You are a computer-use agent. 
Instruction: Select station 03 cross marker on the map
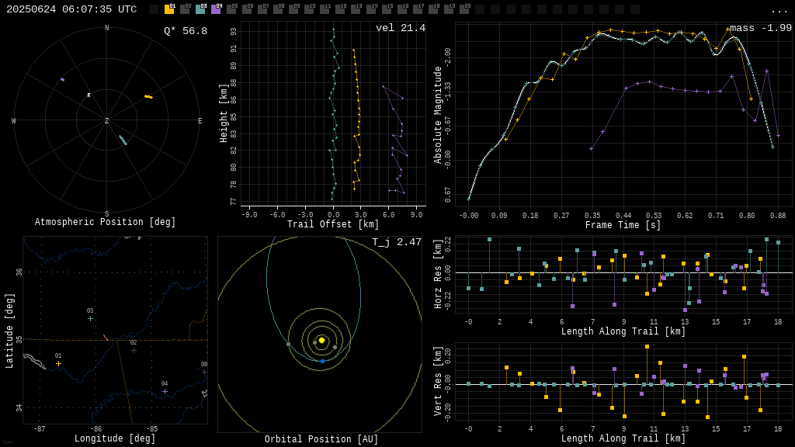click(x=90, y=318)
